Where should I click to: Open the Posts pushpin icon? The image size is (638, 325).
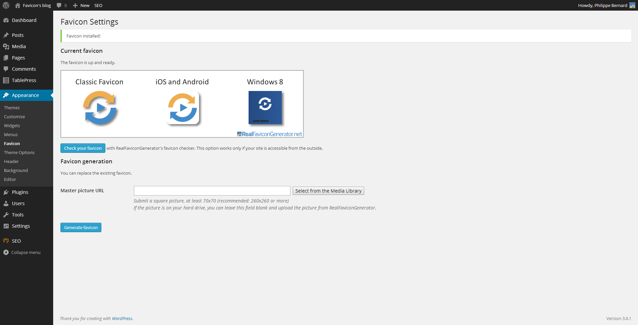[x=6, y=35]
